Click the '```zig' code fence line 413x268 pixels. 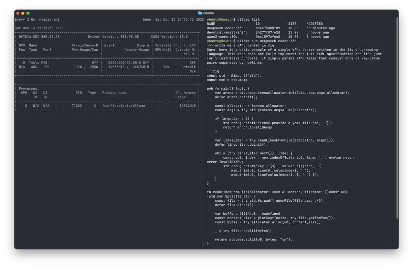[213, 71]
